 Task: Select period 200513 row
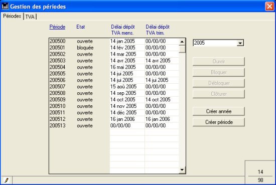click(114, 126)
